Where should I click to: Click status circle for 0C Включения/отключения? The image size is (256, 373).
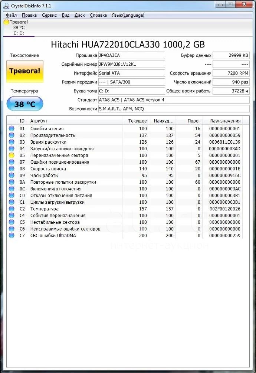click(x=12, y=189)
